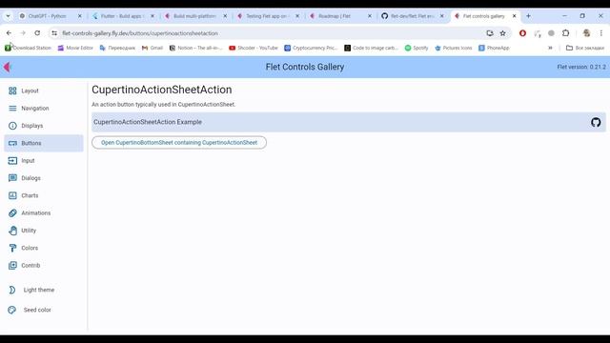Open the Notion bookmark
610x343 pixels.
point(195,48)
